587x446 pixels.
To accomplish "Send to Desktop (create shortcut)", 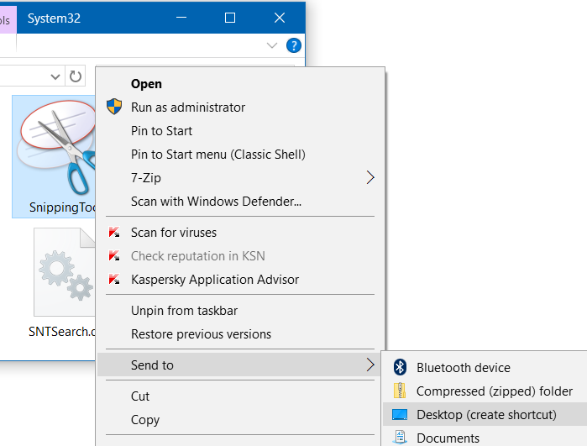I will 486,415.
